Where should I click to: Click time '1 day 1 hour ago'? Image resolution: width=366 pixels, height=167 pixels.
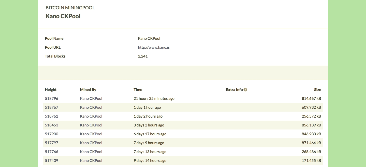tap(147, 107)
